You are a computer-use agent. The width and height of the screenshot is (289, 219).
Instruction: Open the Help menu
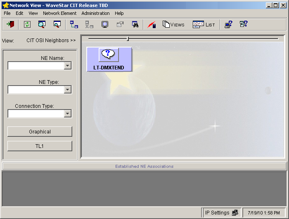coord(119,13)
